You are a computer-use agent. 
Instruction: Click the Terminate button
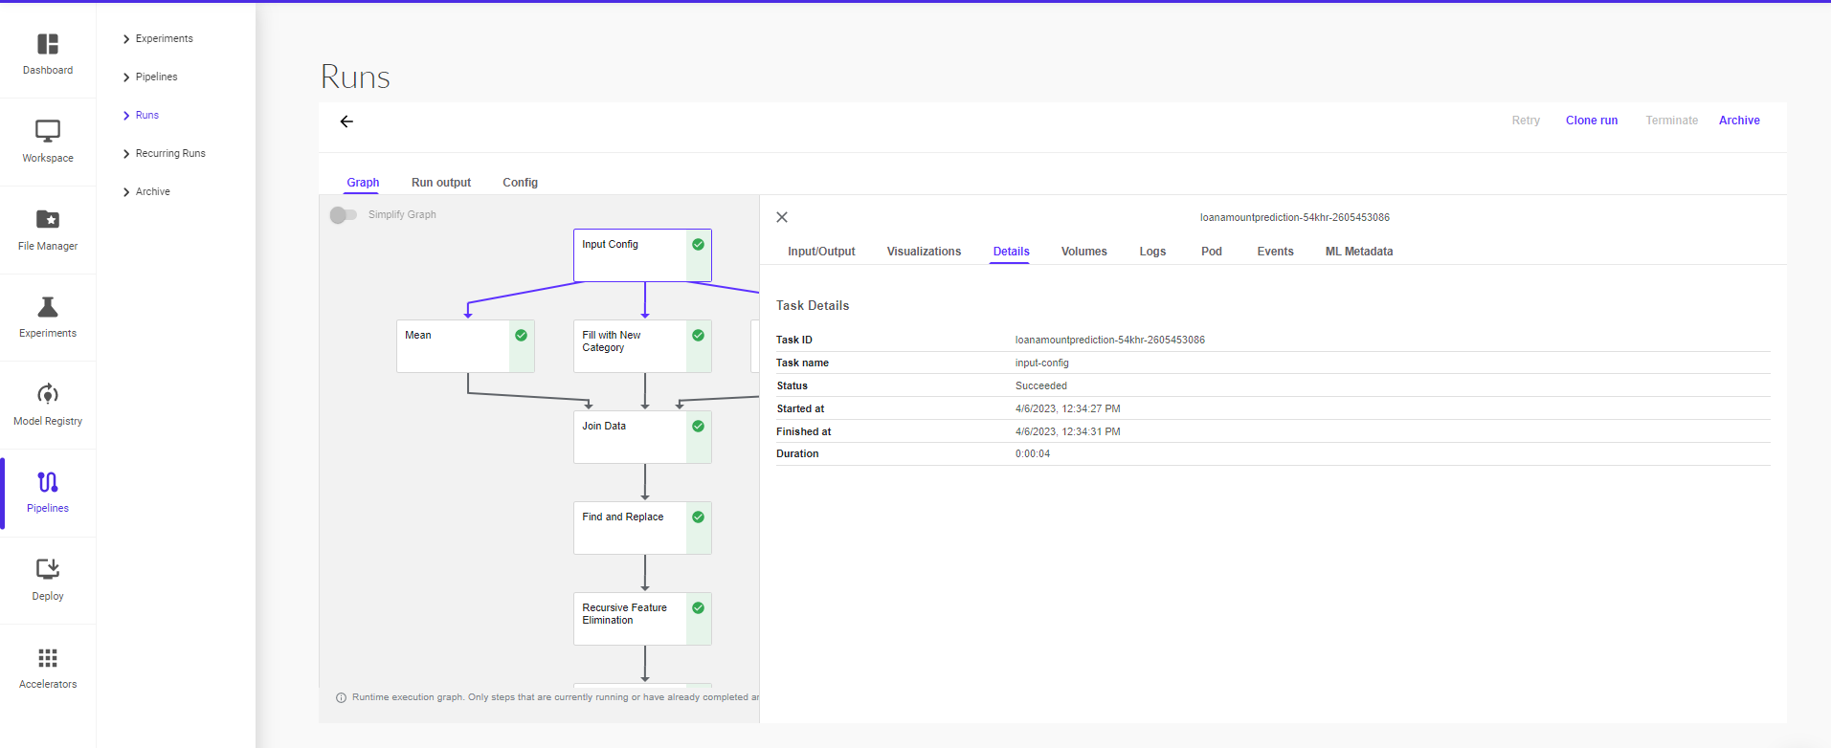tap(1672, 121)
